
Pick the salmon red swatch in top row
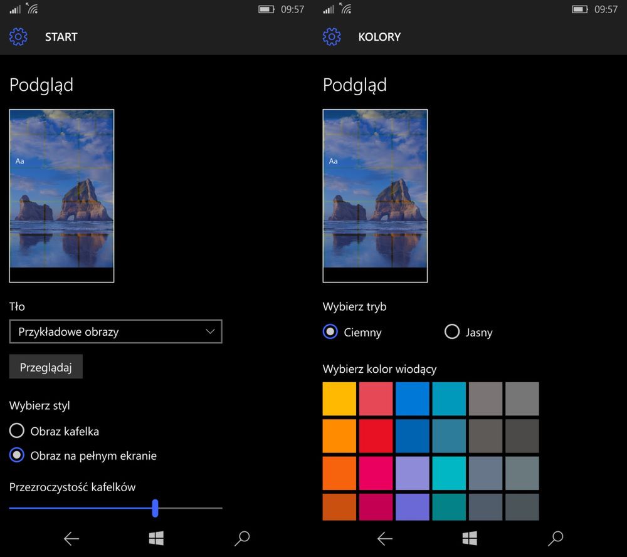coord(376,398)
